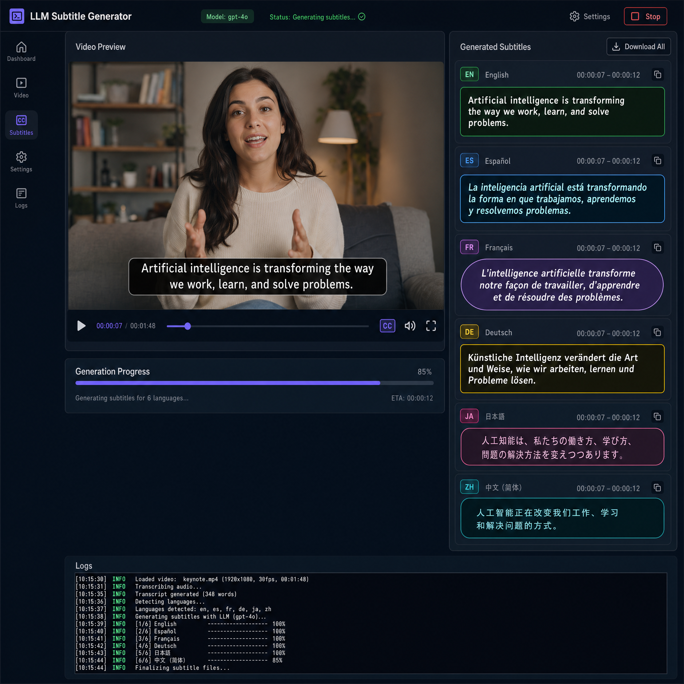Viewport: 684px width, 684px height.
Task: Enter fullscreen video mode
Action: point(431,326)
